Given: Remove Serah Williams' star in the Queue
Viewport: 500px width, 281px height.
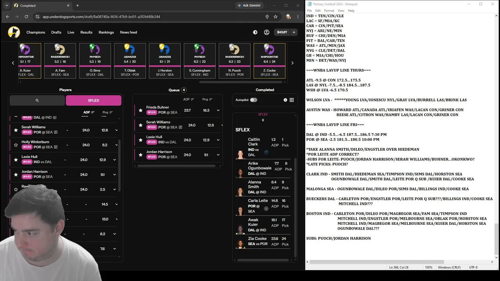Looking at the screenshot, I should click(141, 125).
